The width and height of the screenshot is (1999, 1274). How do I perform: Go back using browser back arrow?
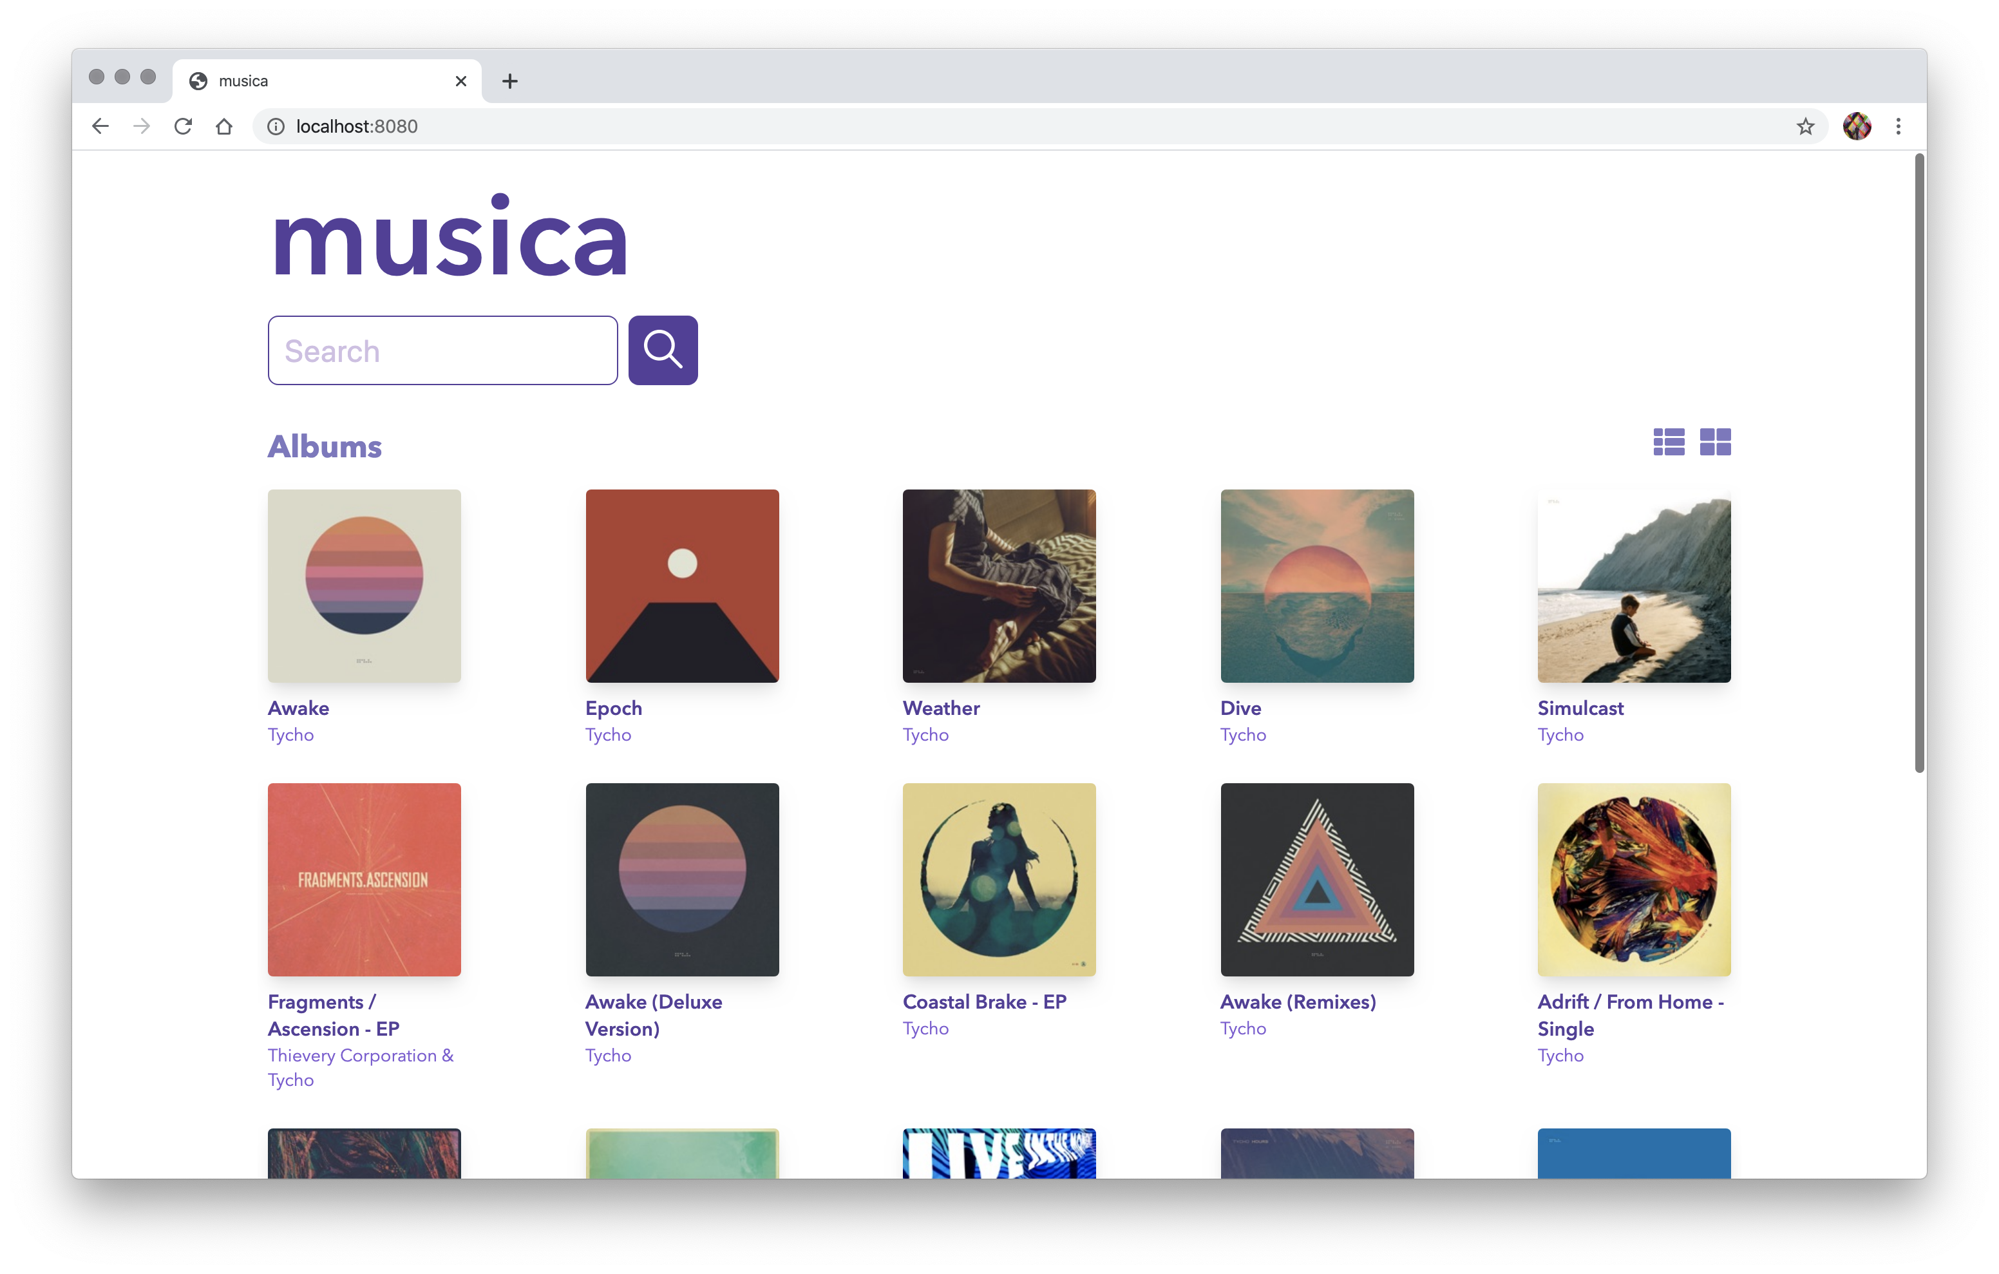[100, 126]
